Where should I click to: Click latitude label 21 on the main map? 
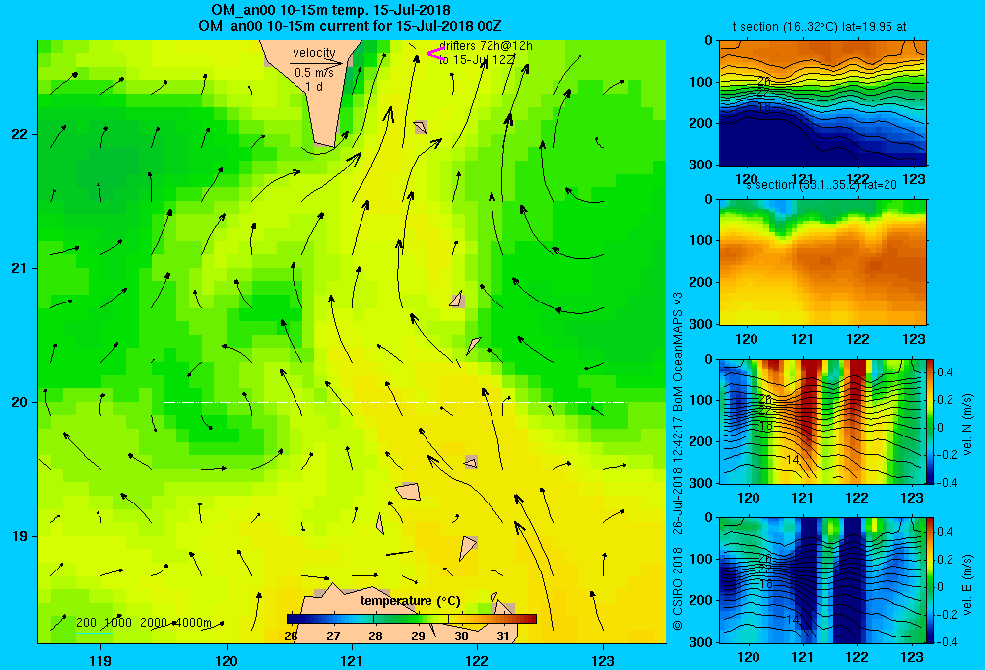20,268
